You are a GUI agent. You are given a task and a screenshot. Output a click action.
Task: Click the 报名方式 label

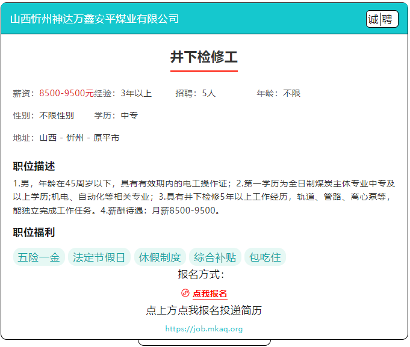pos(201,274)
